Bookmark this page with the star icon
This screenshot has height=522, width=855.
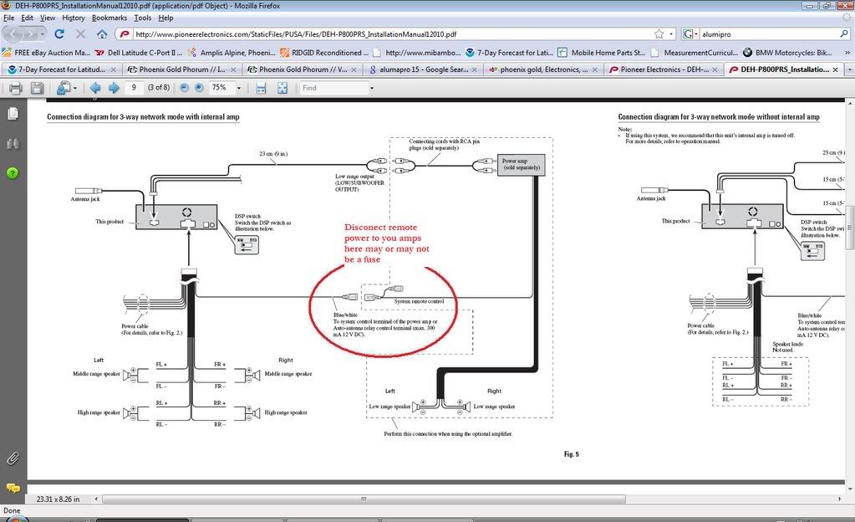(659, 33)
